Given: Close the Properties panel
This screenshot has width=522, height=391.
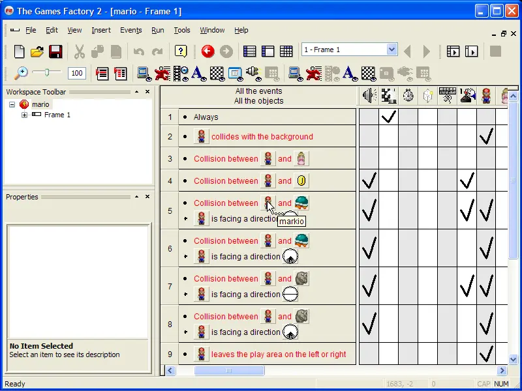Looking at the screenshot, I should (147, 197).
